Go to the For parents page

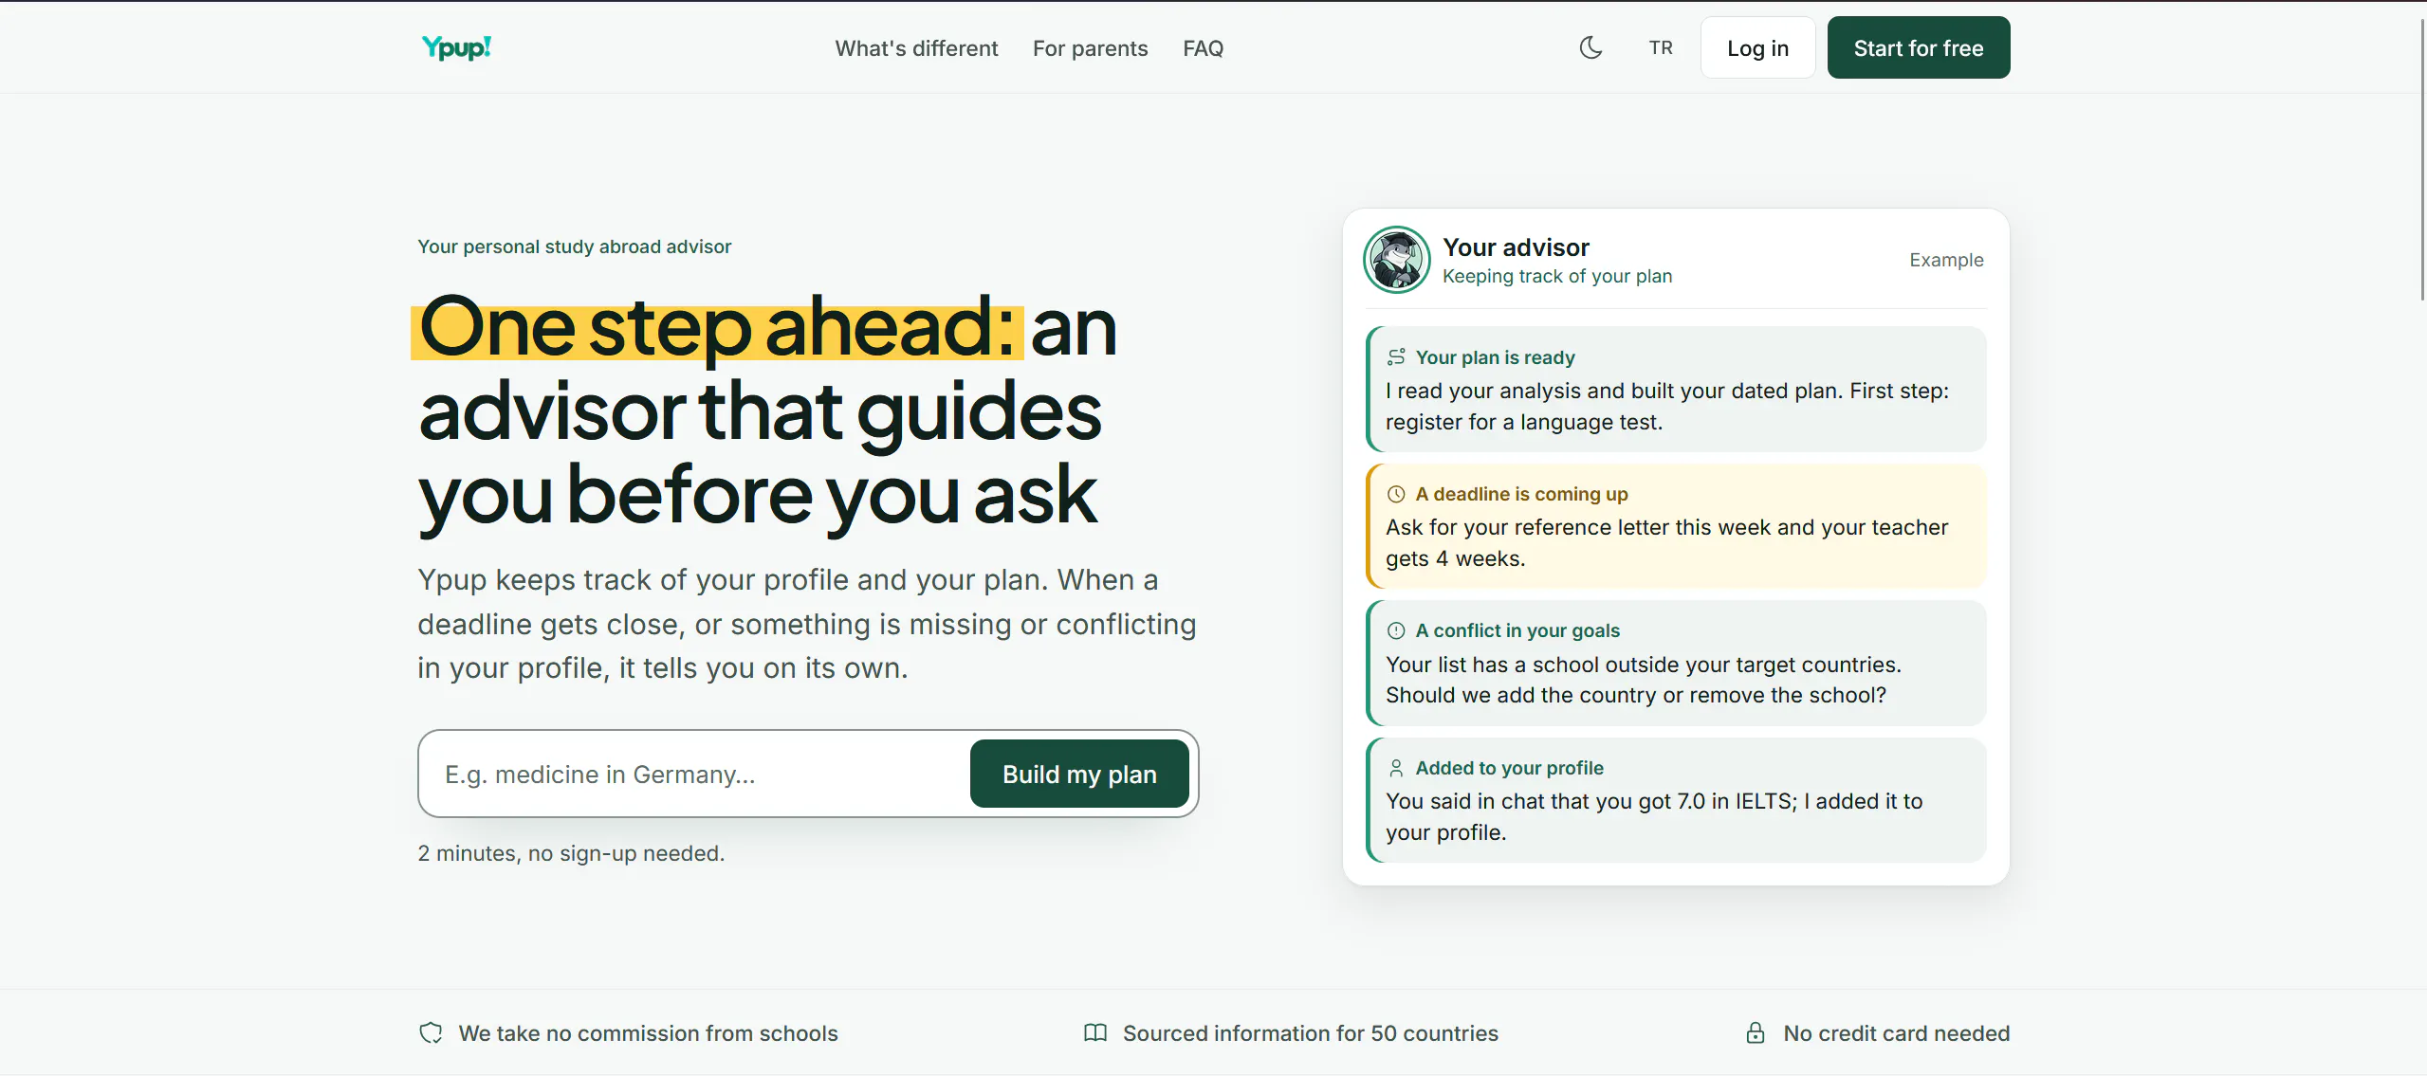pos(1090,48)
